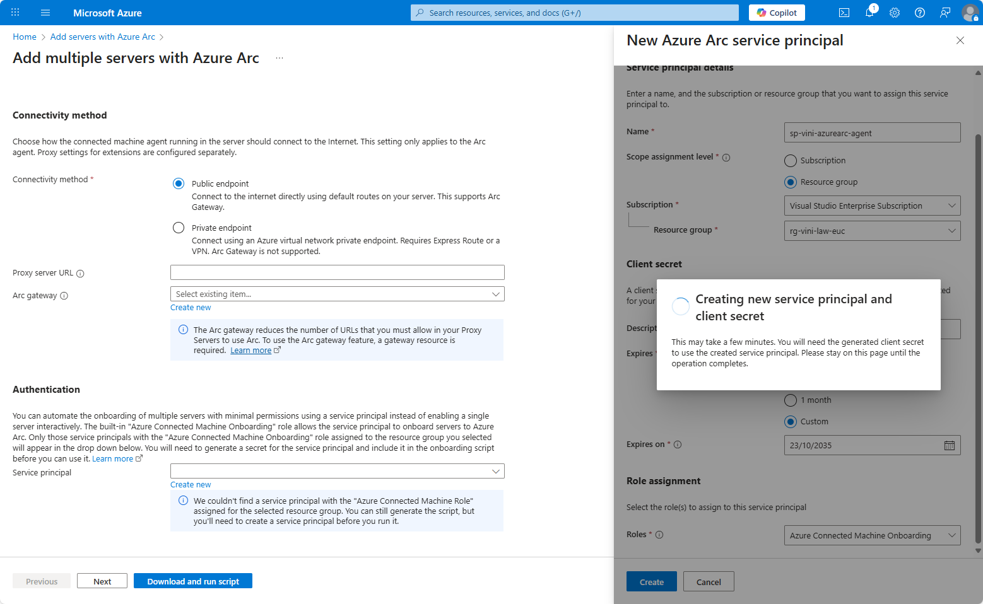
Task: Click into the Proxy server URL field
Action: (337, 272)
